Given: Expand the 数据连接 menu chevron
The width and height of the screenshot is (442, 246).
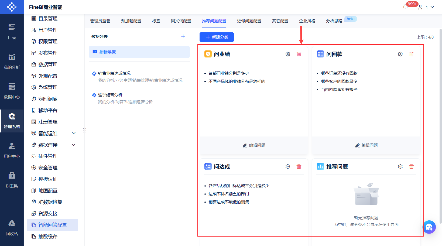Looking at the screenshot, I should point(74,145).
